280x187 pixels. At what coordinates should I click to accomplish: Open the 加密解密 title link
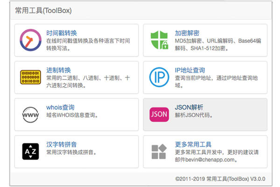pos(187,33)
